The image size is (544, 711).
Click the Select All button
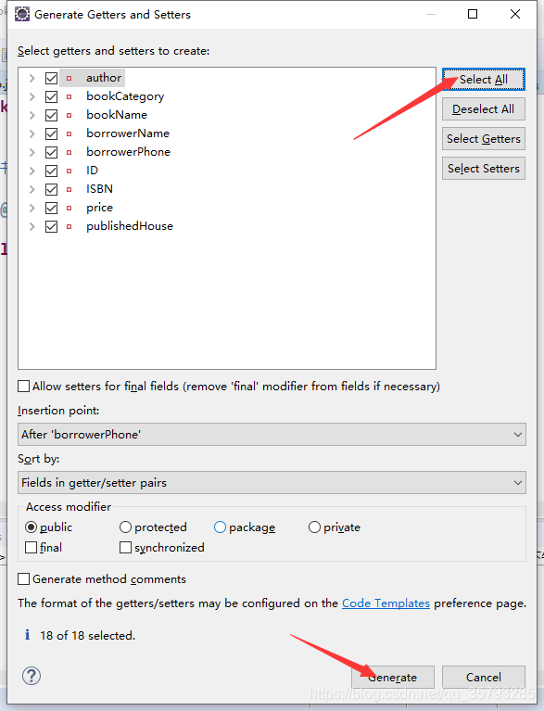[x=484, y=80]
